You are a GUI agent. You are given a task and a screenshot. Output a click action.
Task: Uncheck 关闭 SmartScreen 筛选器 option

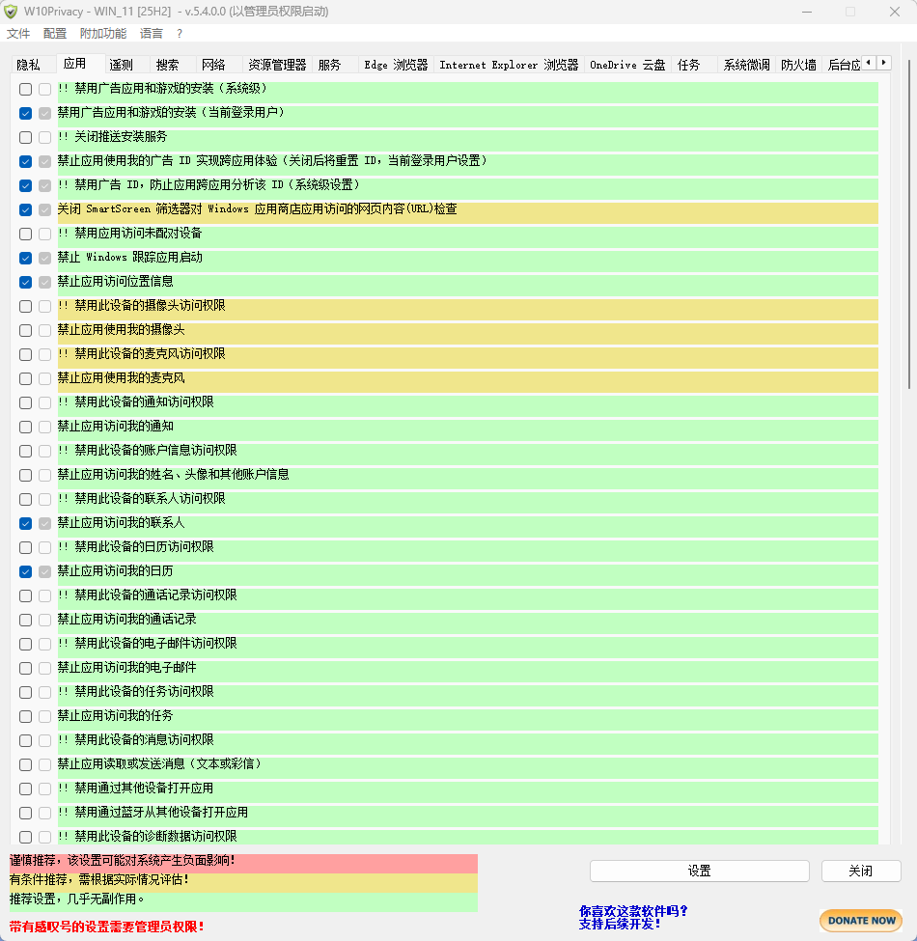[x=25, y=210]
